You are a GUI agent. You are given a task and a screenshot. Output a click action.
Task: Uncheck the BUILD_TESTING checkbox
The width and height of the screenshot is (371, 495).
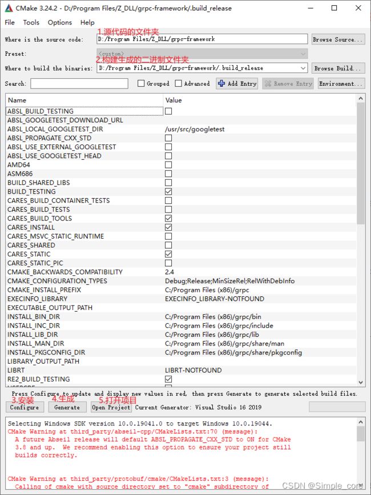click(x=168, y=192)
